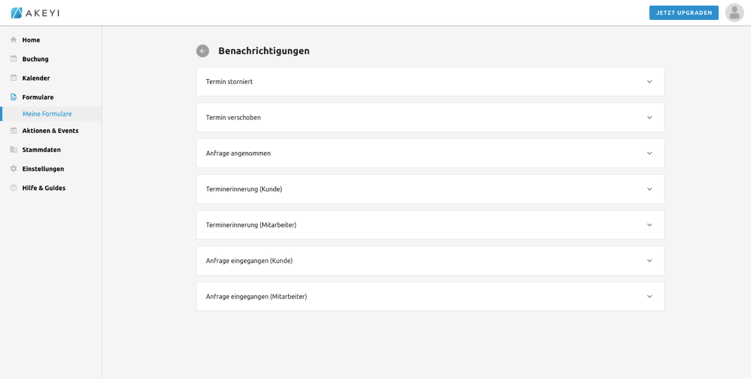The width and height of the screenshot is (751, 379).
Task: Click the Home house icon
Action: [13, 40]
